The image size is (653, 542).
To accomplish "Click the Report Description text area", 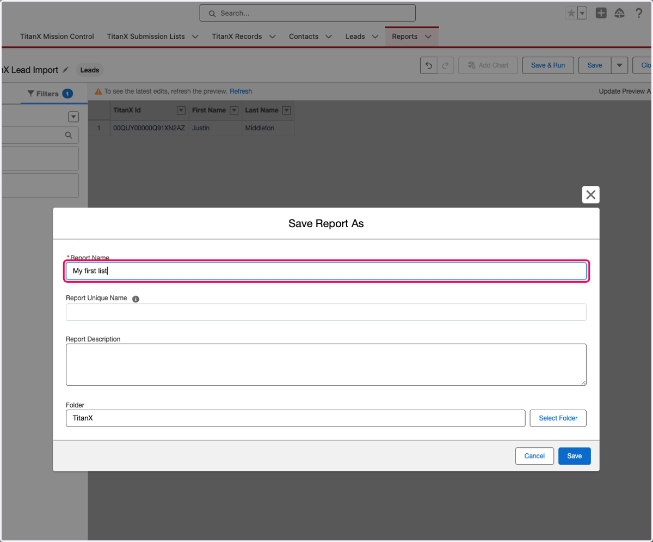I will point(326,364).
